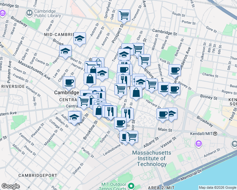Image resolution: width=237 pixels, height=190 pixels.
Task: Select the Amherst St road label
Action: (x=212, y=153)
